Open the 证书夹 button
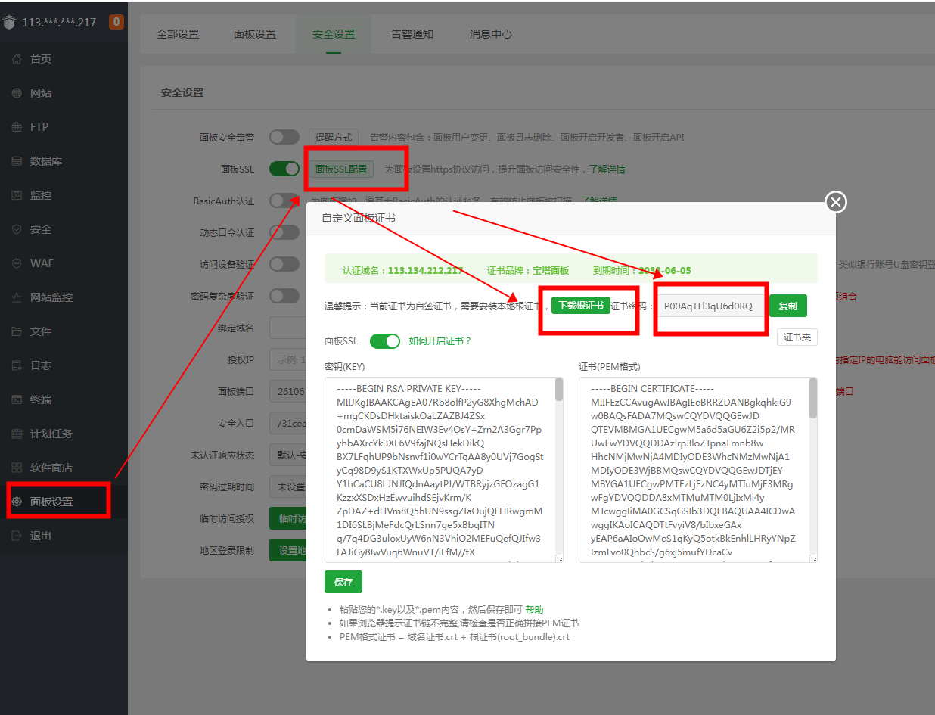The height and width of the screenshot is (715, 935). click(797, 337)
